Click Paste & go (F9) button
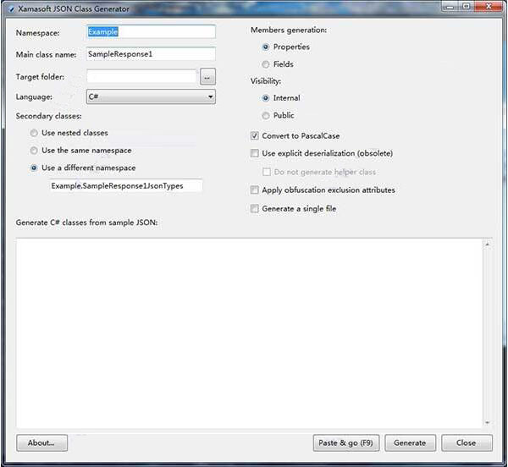The width and height of the screenshot is (508, 467). click(346, 442)
